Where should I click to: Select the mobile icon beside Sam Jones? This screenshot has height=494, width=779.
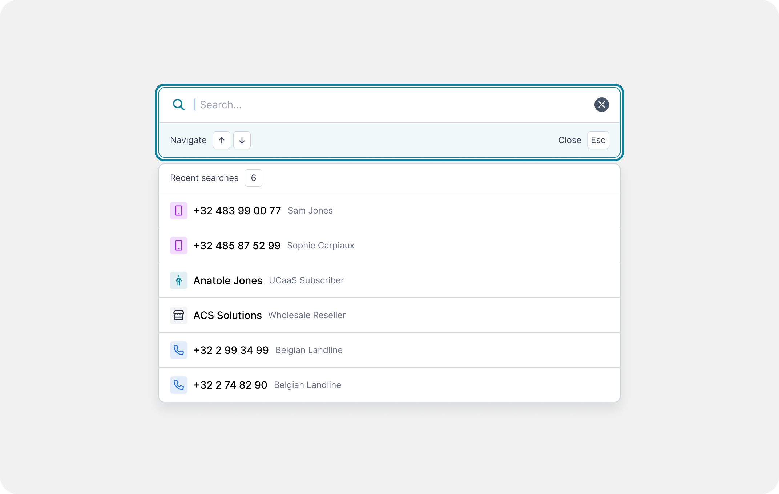click(179, 211)
